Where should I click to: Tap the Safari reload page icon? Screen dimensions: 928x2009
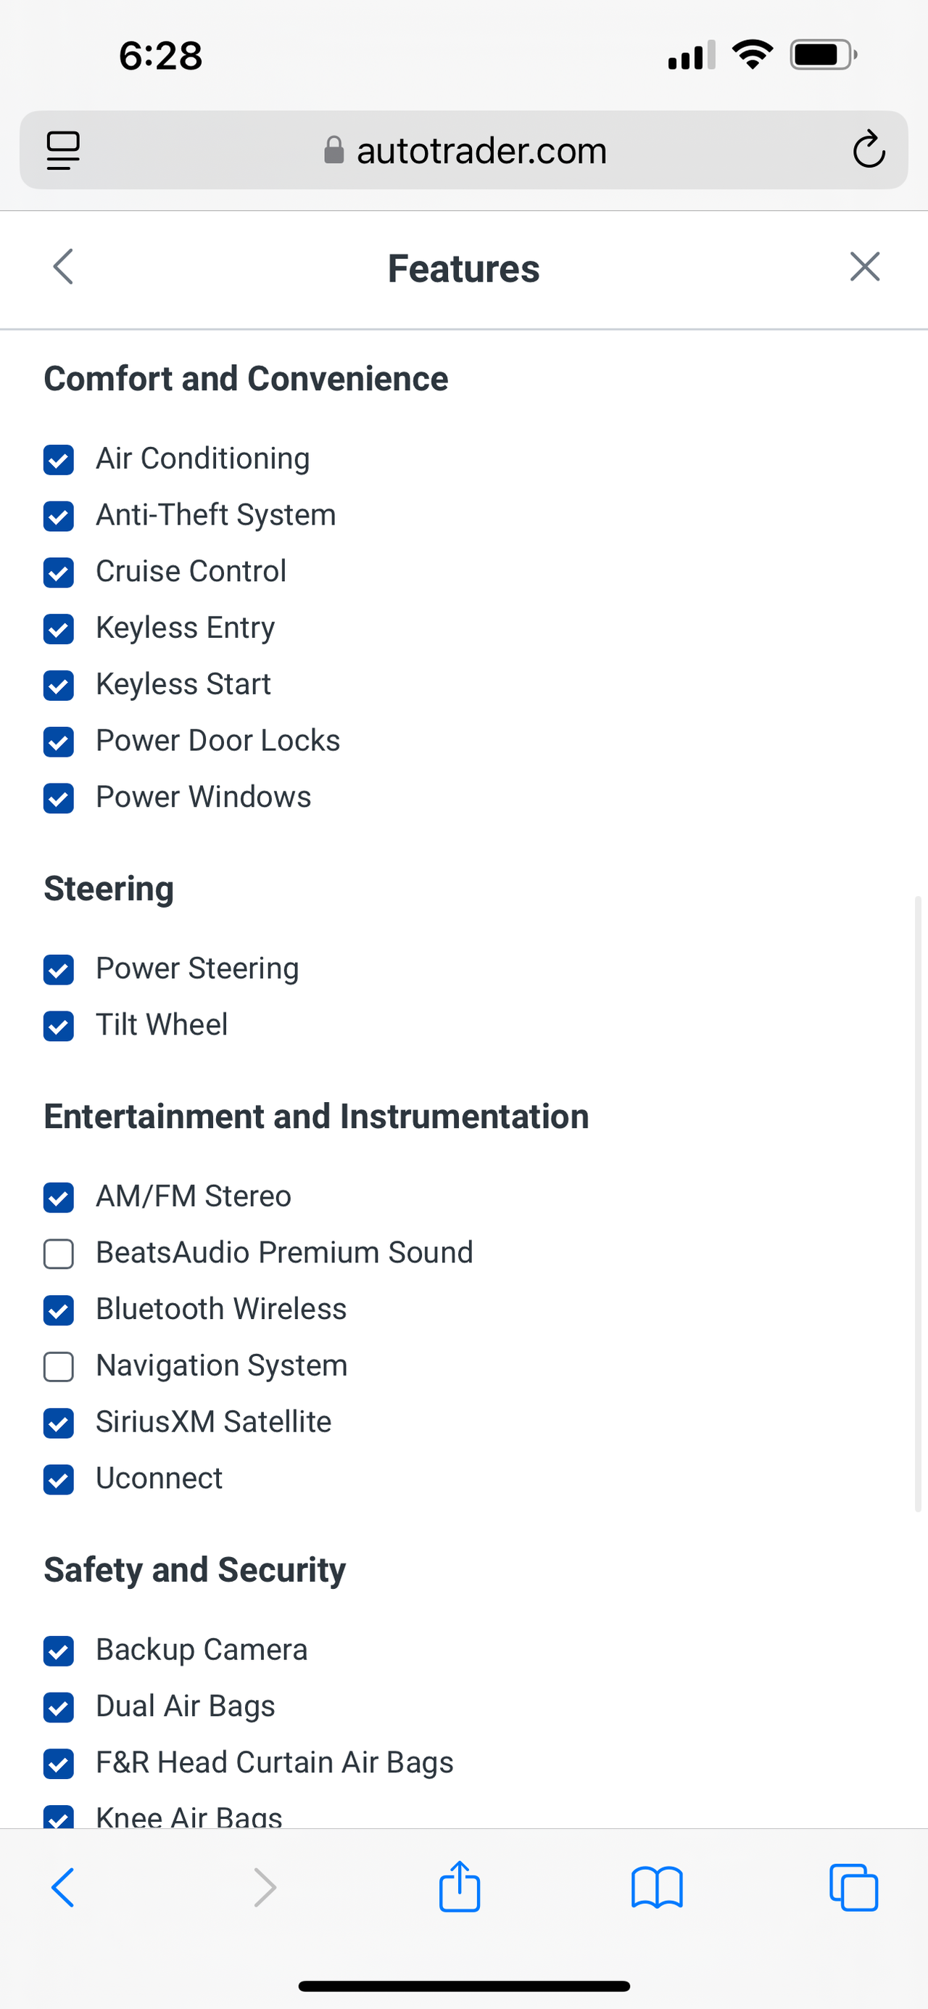(868, 149)
